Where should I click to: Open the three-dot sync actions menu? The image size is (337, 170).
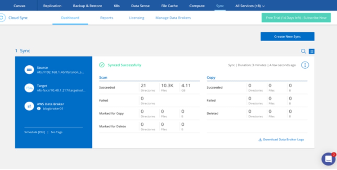point(305,65)
